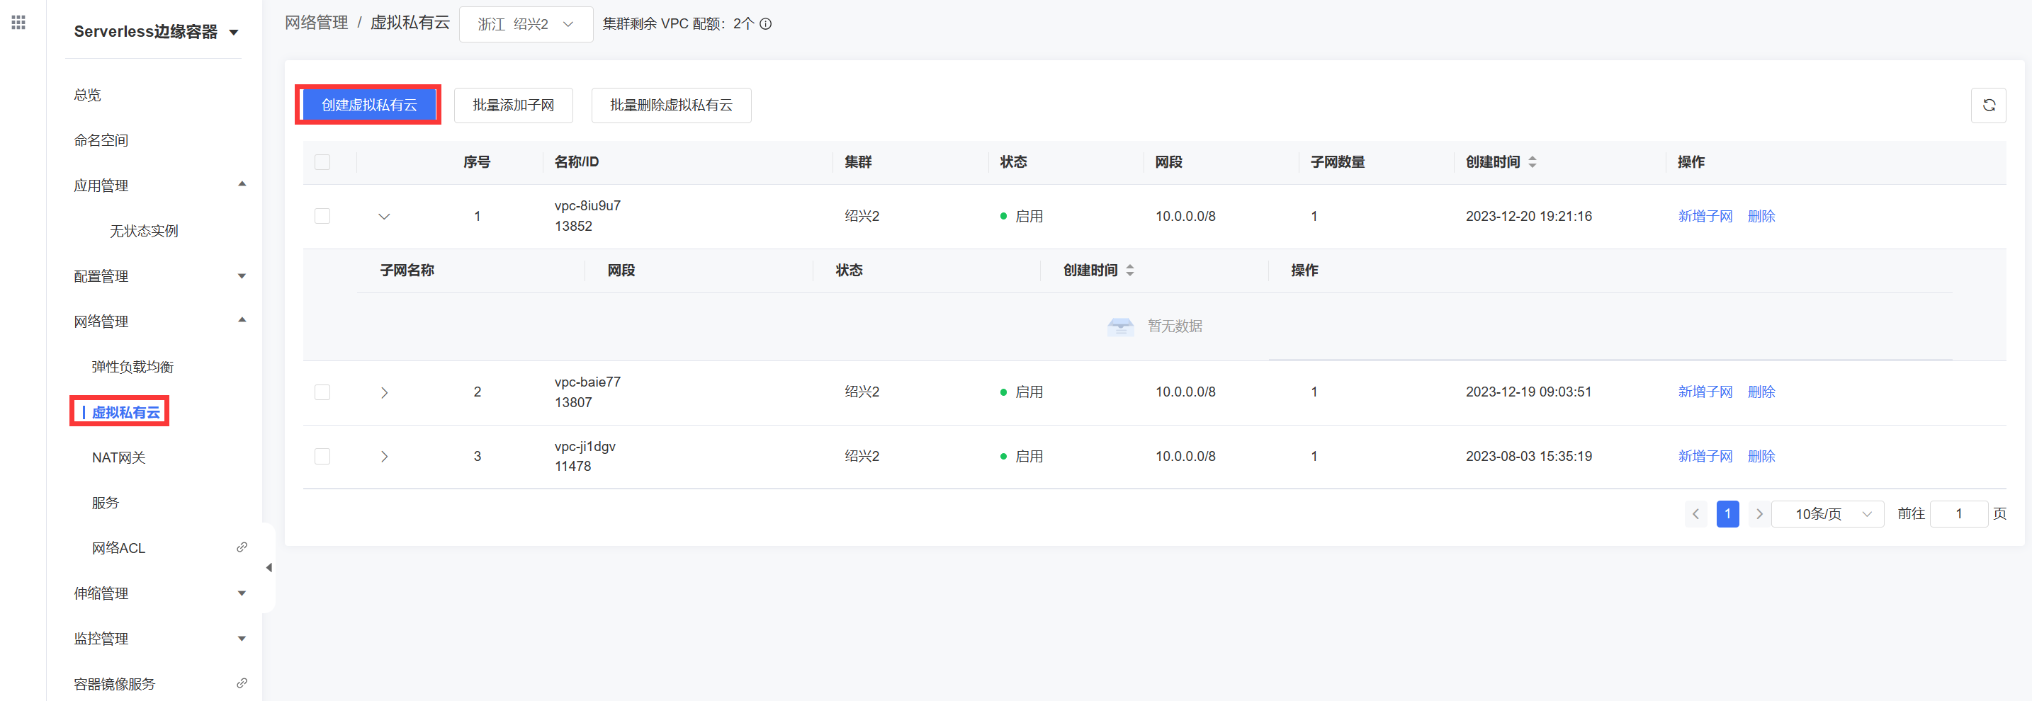The width and height of the screenshot is (2032, 701).
Task: Check the box for vpc-8iu9u7 row
Action: tap(322, 216)
